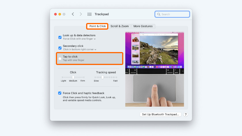242x136 pixels.
Task: Disable the Secondary click checkbox
Action: 60,48
